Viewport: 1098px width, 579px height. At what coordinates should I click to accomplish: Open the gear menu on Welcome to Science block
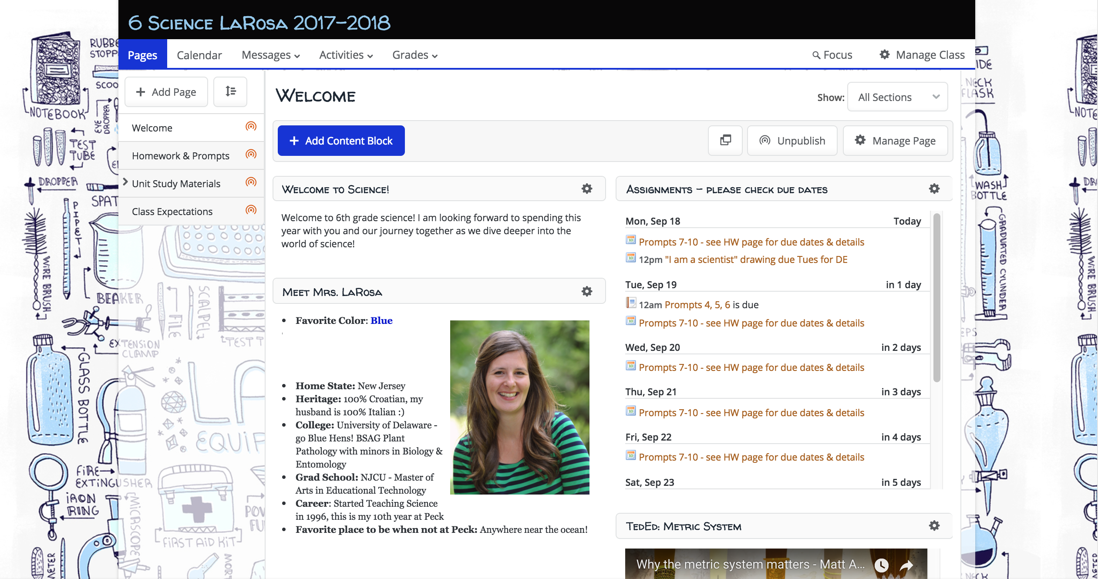pos(587,189)
